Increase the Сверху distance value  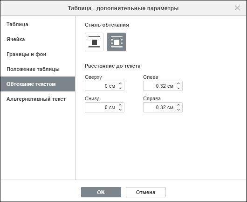pyautogui.click(x=120, y=84)
